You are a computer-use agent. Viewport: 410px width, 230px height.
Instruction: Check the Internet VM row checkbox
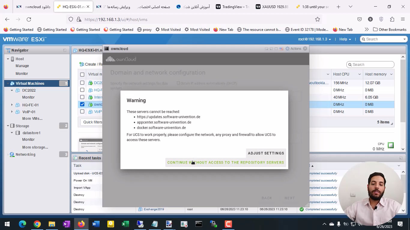coord(82,97)
